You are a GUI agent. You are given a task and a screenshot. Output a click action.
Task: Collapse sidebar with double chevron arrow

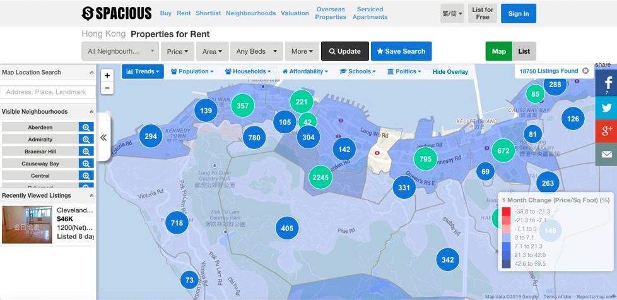click(103, 137)
